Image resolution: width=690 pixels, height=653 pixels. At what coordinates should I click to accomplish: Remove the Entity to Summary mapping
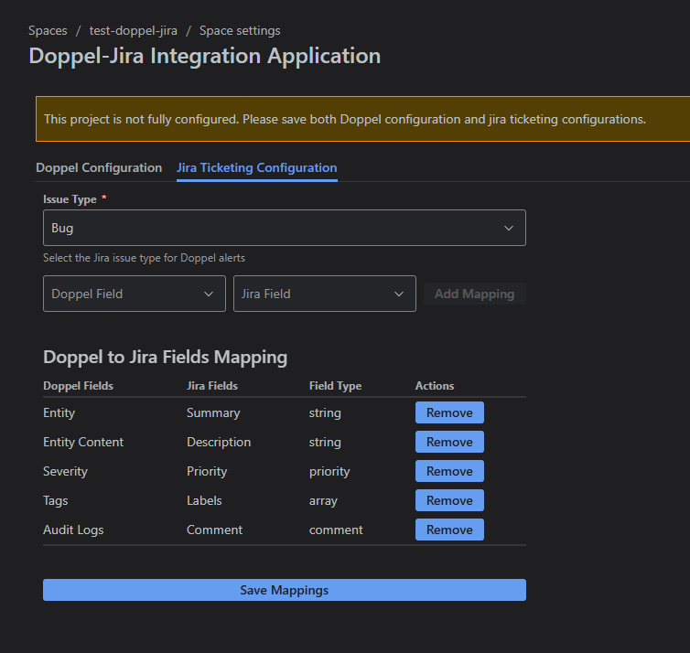(449, 412)
